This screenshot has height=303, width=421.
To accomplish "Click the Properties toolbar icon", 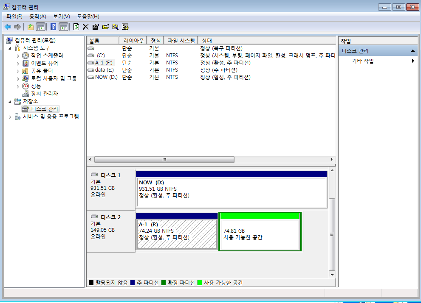I will click(96, 27).
